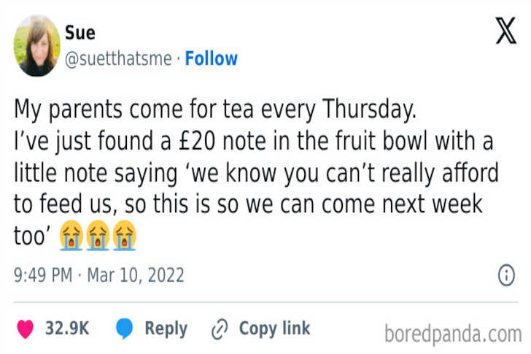Viewport: 531px width, 354px height.
Task: Open Sue's profile picture
Action: pos(36,46)
